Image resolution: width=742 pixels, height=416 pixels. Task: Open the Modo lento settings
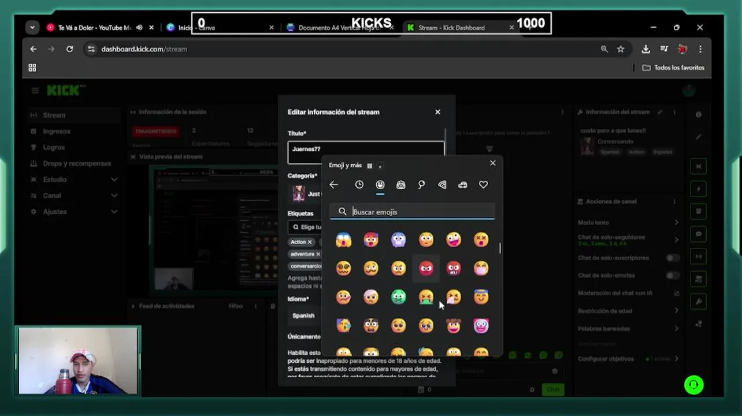(629, 222)
